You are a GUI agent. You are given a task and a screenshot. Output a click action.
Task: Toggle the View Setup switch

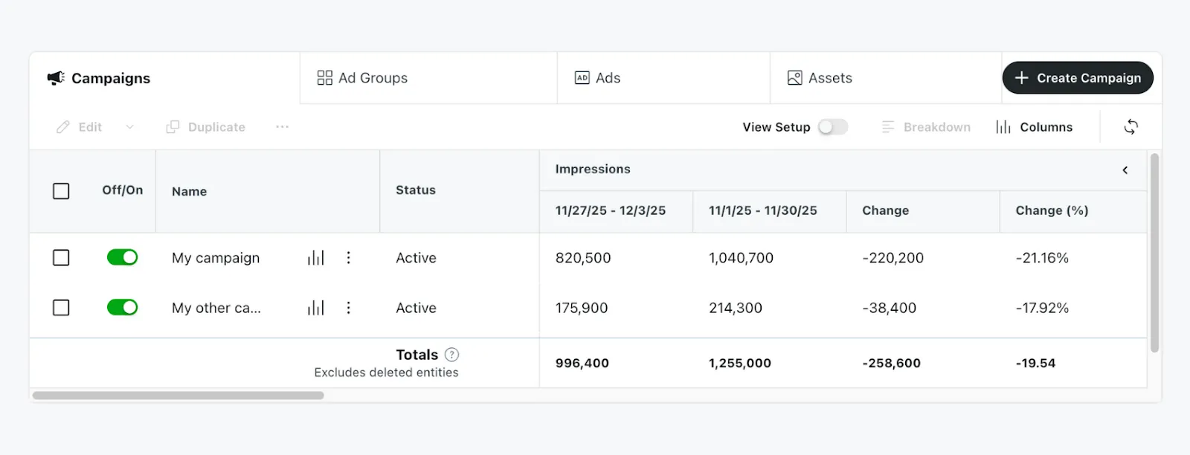point(832,127)
